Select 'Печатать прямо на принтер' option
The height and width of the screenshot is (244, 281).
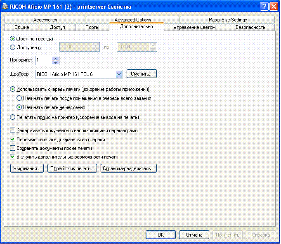tap(12, 117)
